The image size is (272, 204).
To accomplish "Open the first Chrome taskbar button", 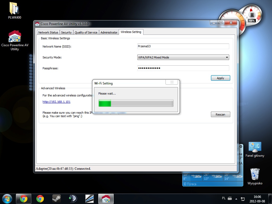I will [x=24, y=199].
